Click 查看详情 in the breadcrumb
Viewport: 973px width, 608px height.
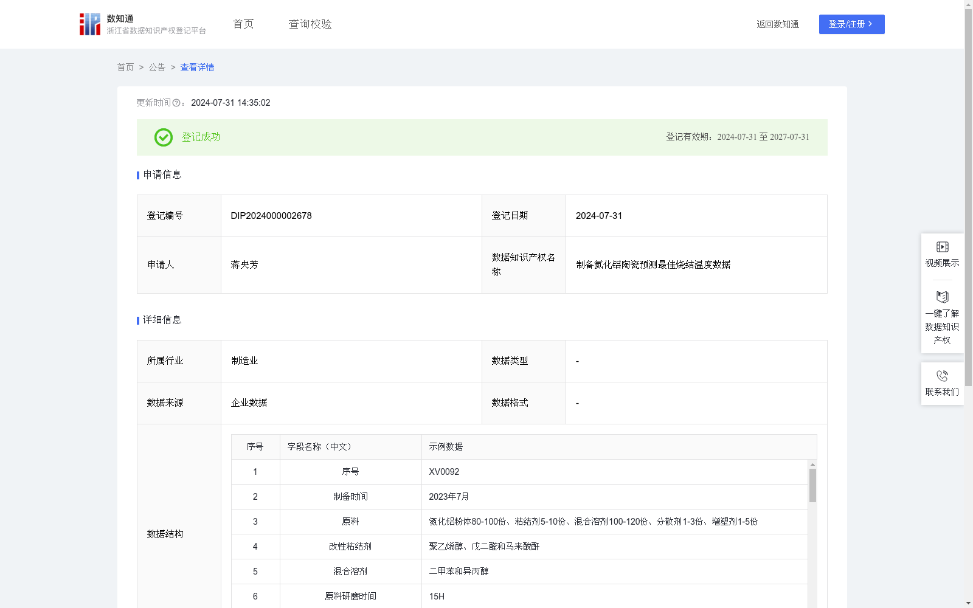coord(197,67)
